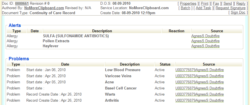Open source link for Low Blood Pressure
Screen dimensions: 250x105
tap(199, 70)
